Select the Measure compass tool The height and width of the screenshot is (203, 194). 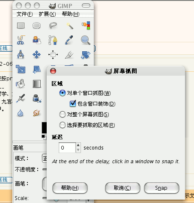coord(21,55)
